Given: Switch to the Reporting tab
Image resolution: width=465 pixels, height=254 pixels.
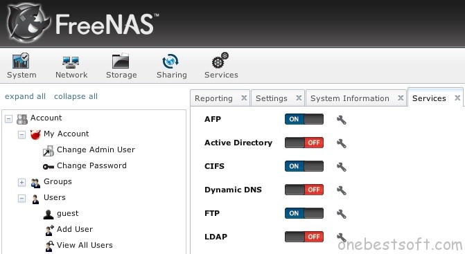Looking at the screenshot, I should pos(213,98).
